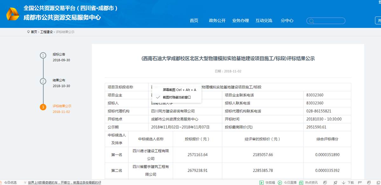Toggle 截图时隐藏当前窗口 option
Screen dimensions: 381x185
[x=177, y=97]
